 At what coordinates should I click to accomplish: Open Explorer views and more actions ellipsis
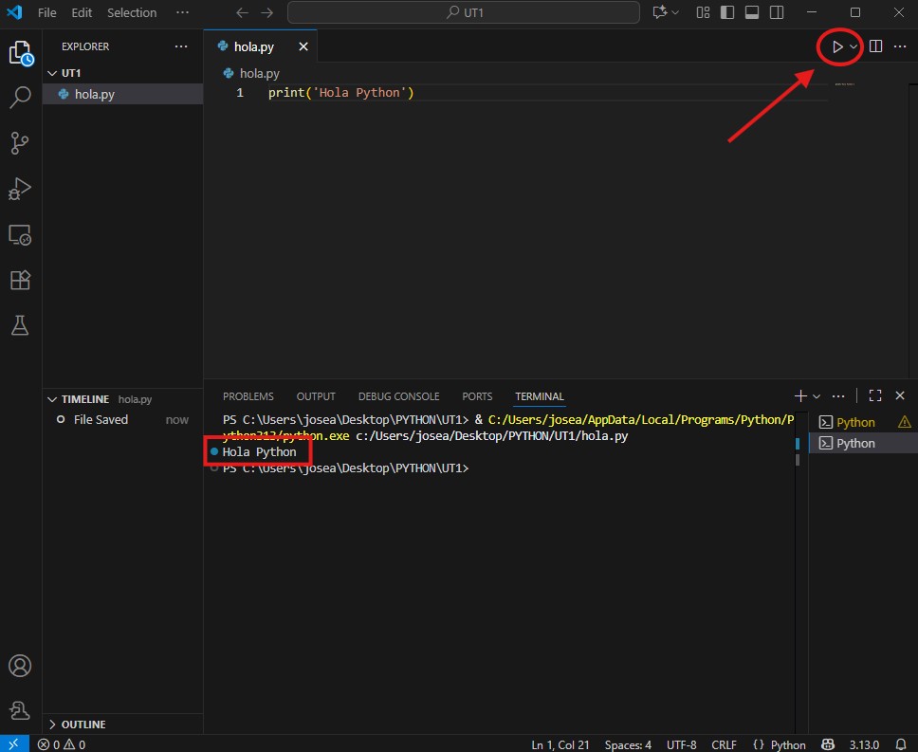(x=181, y=46)
